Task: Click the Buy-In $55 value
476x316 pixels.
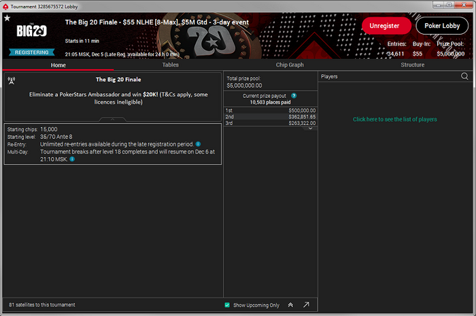Action: [x=418, y=54]
